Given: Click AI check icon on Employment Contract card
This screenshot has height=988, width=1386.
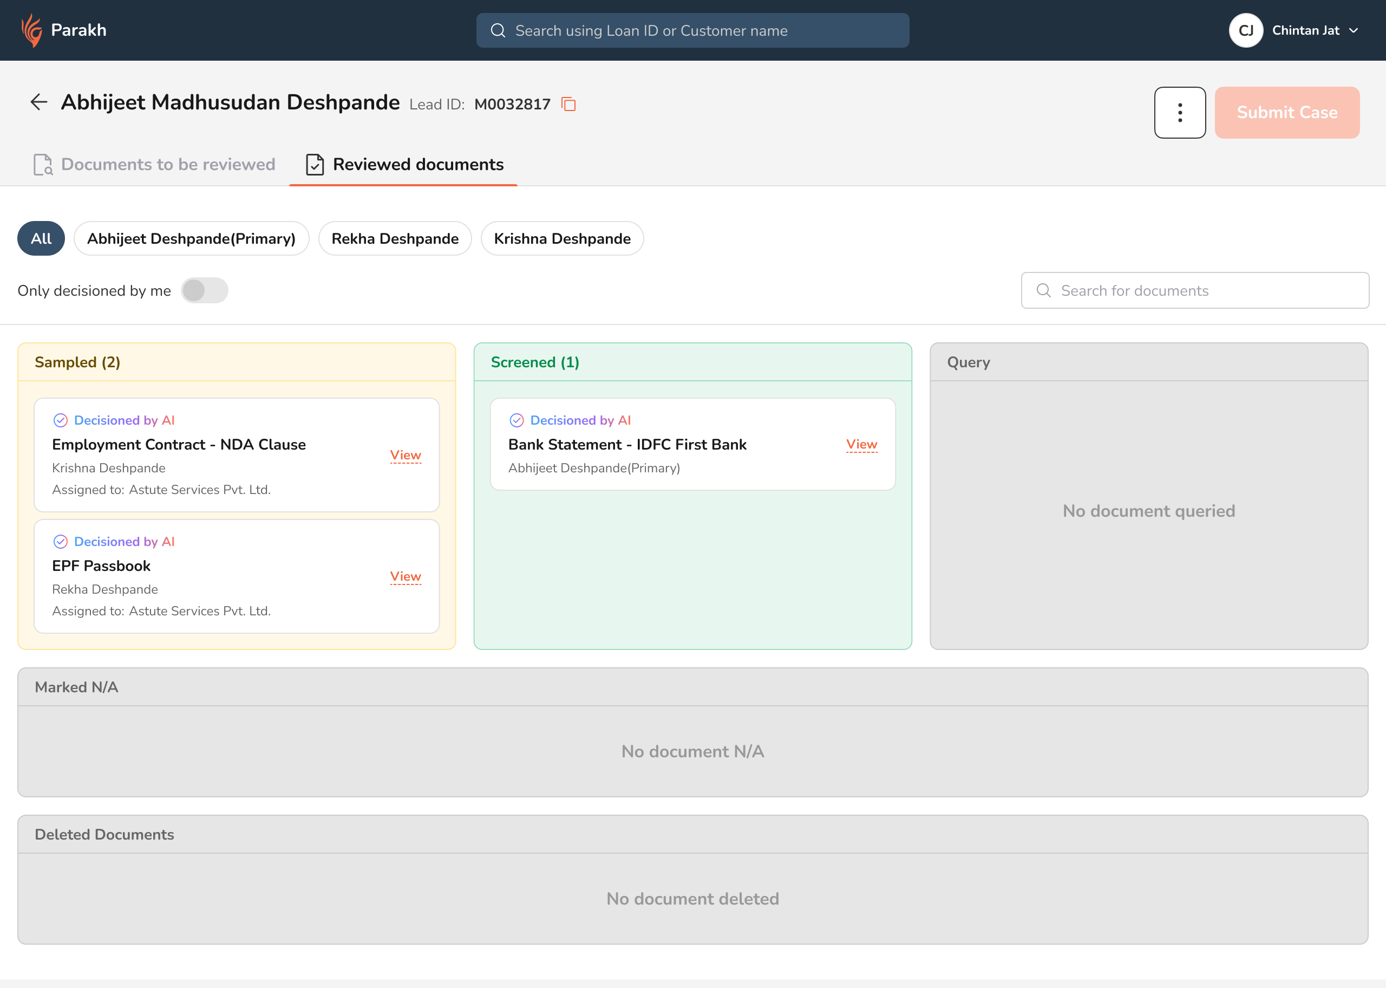Looking at the screenshot, I should click(x=60, y=420).
